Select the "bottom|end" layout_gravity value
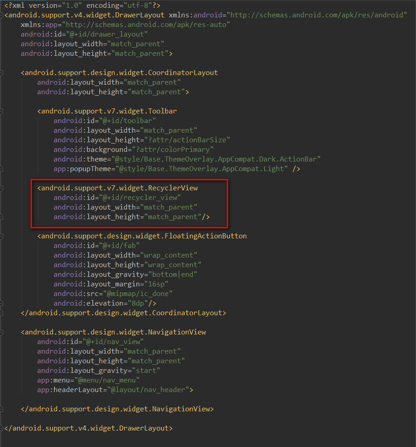 (173, 275)
